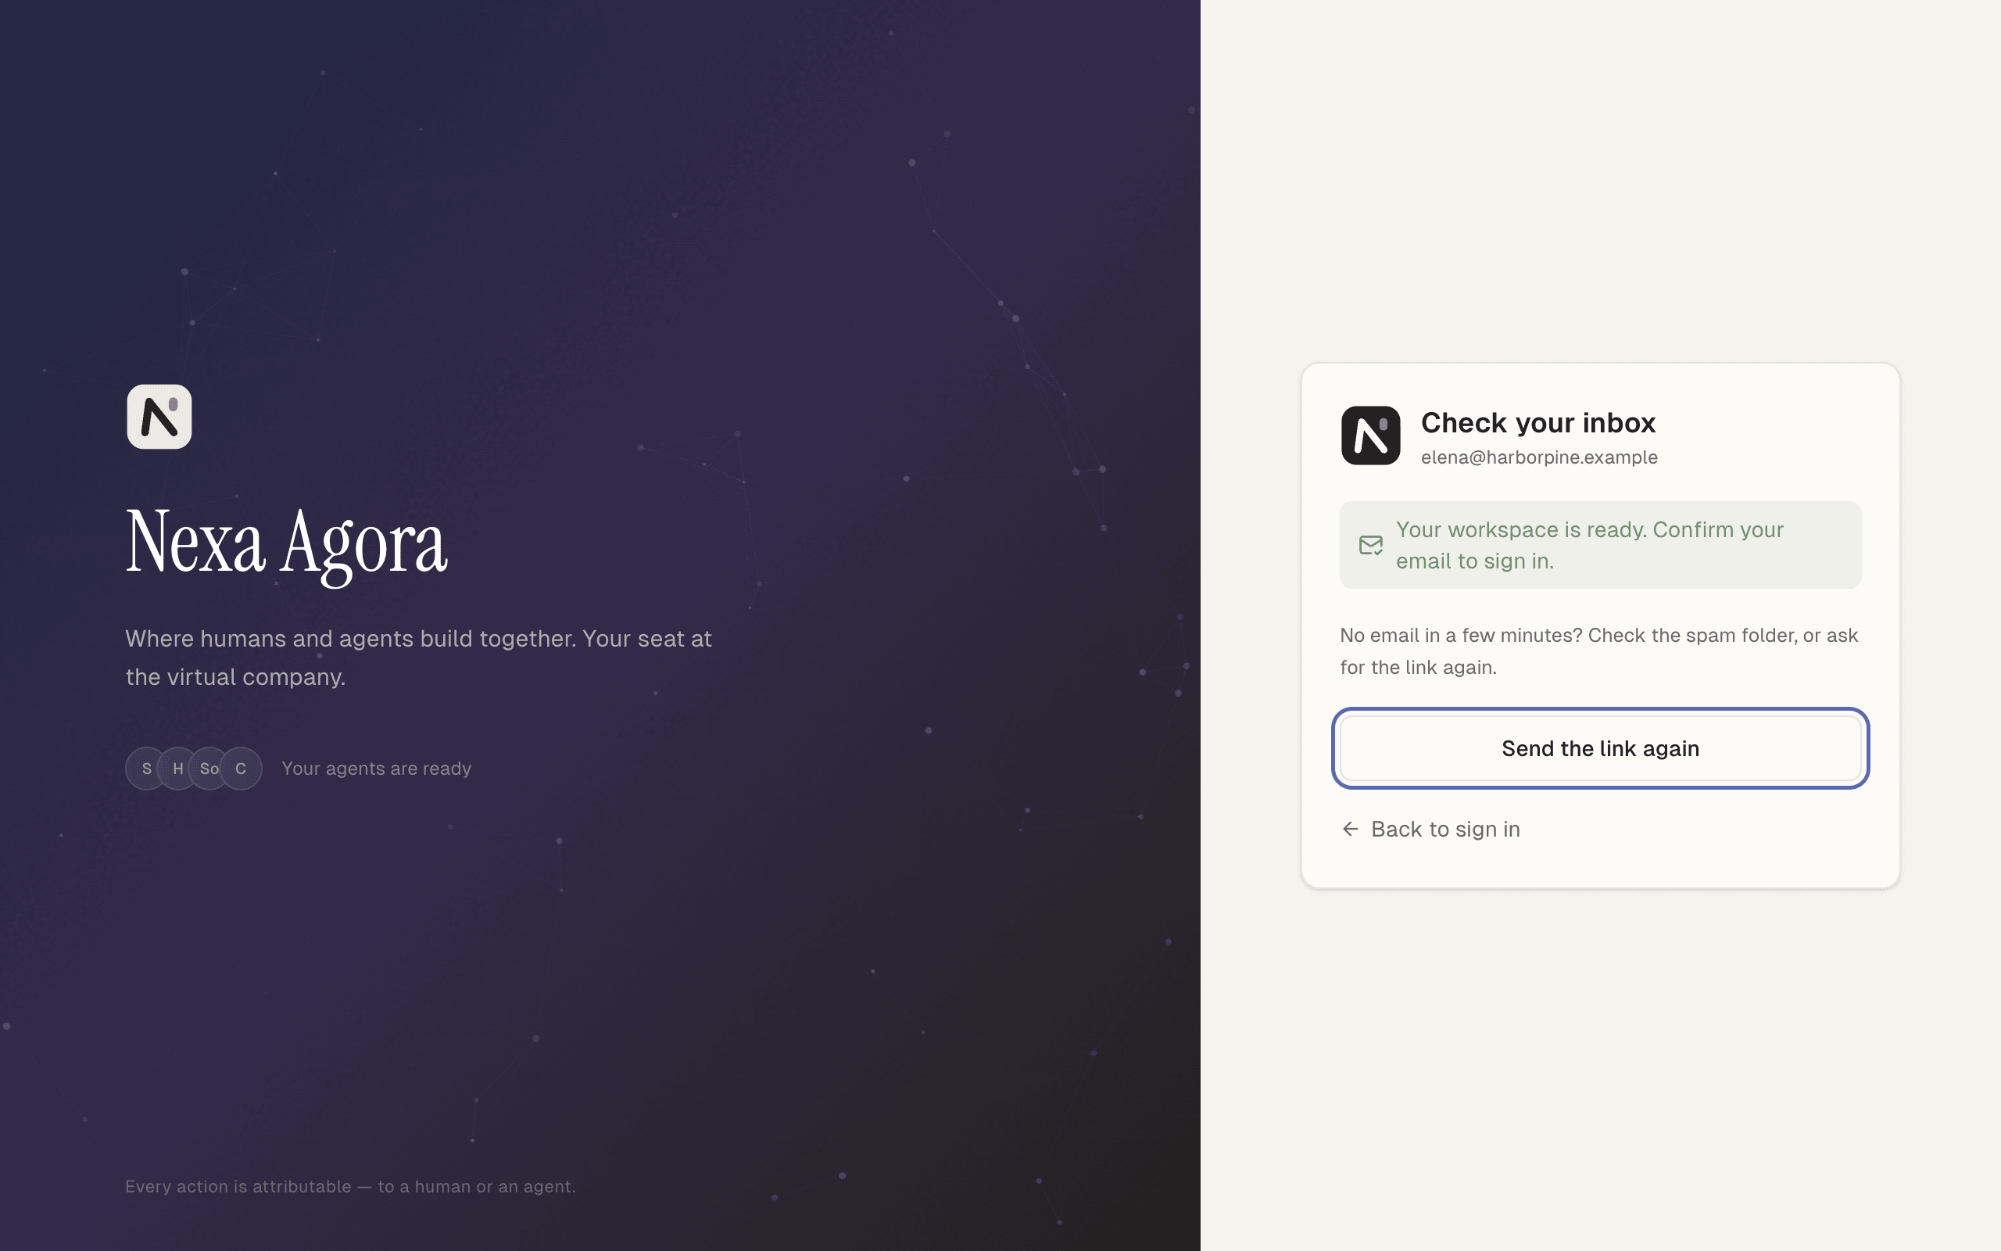Click the Every action is attributable footer text

pyautogui.click(x=351, y=1186)
